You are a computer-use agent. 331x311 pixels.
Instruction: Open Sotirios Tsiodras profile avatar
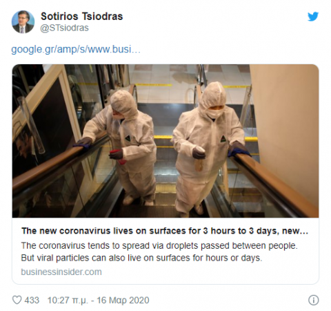(23, 22)
